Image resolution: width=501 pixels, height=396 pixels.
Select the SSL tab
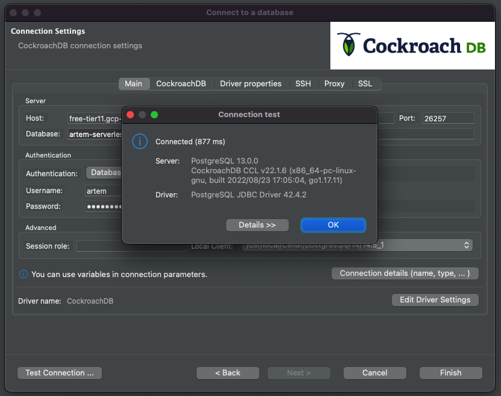tap(365, 84)
